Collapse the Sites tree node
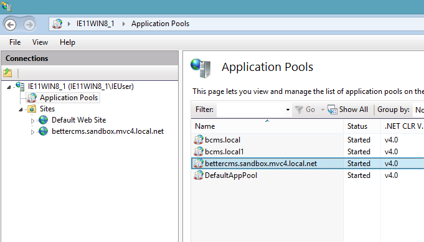 click(21, 109)
